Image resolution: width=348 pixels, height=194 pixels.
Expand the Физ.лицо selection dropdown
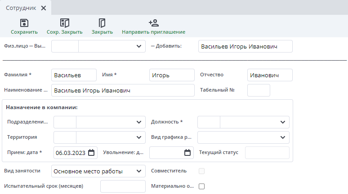click(x=138, y=46)
